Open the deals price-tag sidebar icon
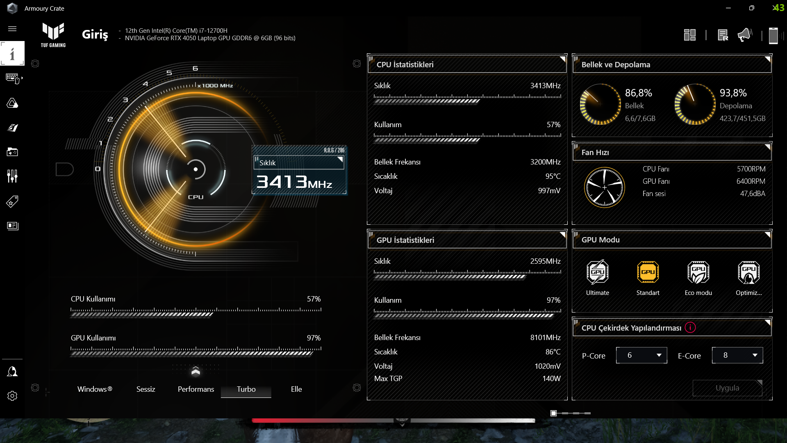The image size is (787, 443). [12, 201]
